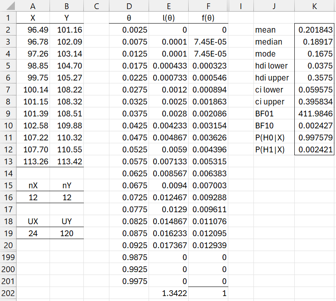Select column A header
Viewport: 336px width, 301px height.
(x=33, y=6)
